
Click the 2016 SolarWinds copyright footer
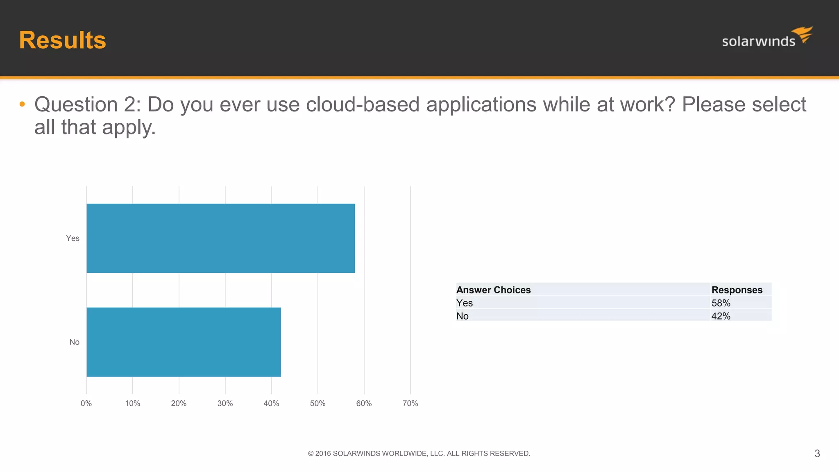pos(419,453)
